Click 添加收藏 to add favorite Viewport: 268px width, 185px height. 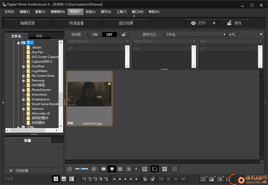click(x=22, y=171)
